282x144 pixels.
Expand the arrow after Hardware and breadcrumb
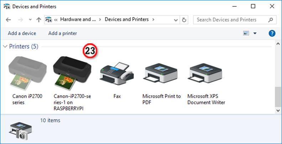100,20
